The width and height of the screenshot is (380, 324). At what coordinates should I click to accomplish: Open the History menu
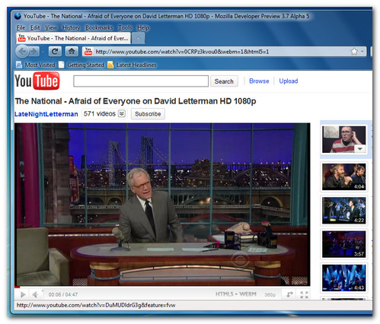[71, 27]
